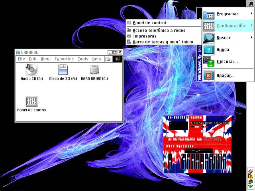
Task: Click Next button in media player
Action: 192,140
